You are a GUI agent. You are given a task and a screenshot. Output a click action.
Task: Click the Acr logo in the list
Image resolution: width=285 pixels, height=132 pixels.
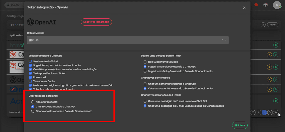click(x=17, y=101)
